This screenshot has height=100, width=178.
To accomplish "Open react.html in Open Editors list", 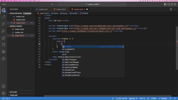I will pyautogui.click(x=21, y=23).
